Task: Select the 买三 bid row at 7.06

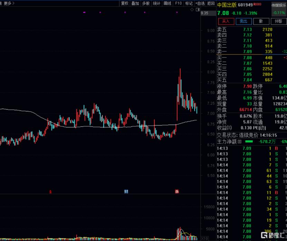Action: coord(251,69)
